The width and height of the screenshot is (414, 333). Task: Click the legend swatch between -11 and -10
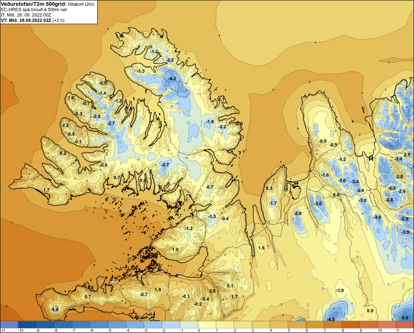tap(9, 325)
